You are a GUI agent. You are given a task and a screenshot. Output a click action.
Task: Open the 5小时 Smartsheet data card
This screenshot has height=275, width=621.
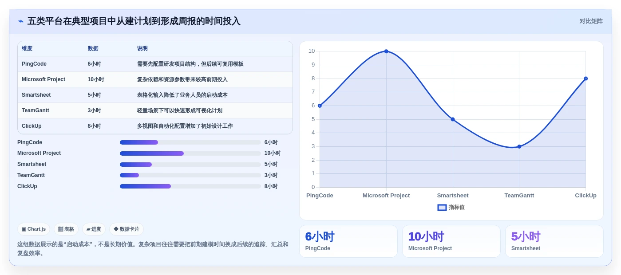(x=554, y=241)
